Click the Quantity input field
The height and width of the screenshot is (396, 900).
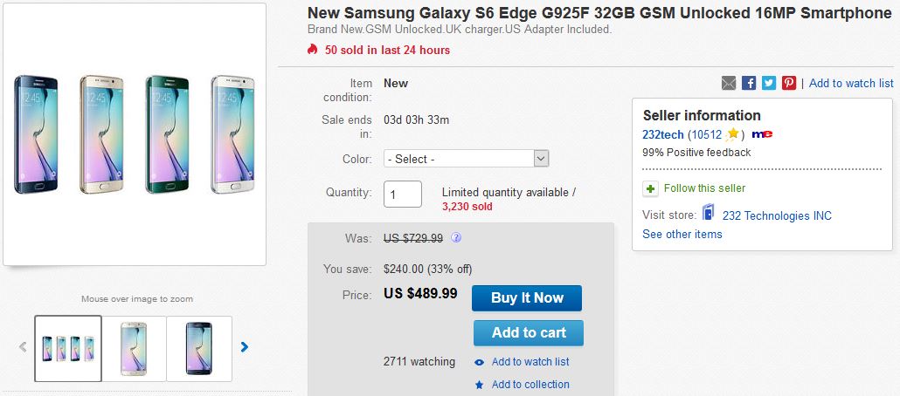(403, 194)
